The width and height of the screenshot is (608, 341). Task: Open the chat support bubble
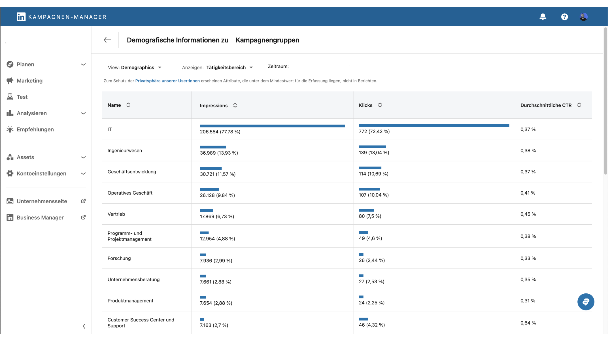[585, 302]
